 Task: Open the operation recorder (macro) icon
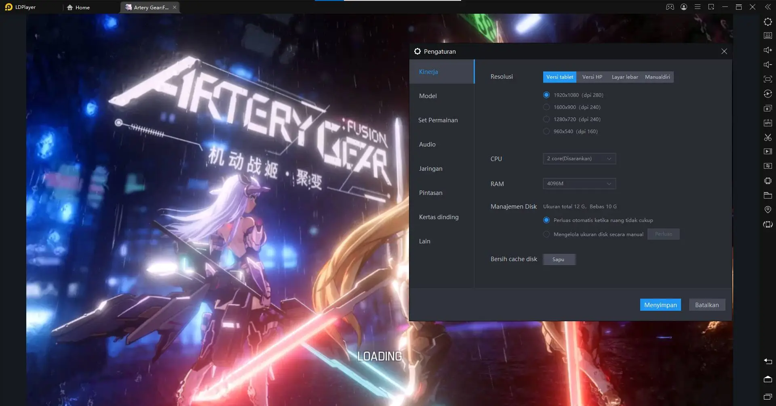point(768,94)
